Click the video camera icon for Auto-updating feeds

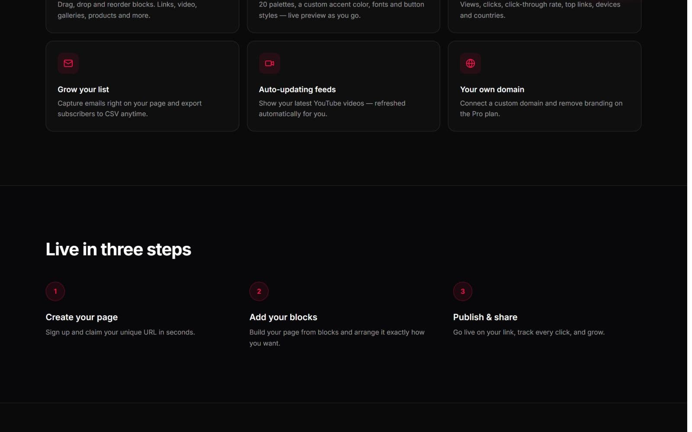269,64
